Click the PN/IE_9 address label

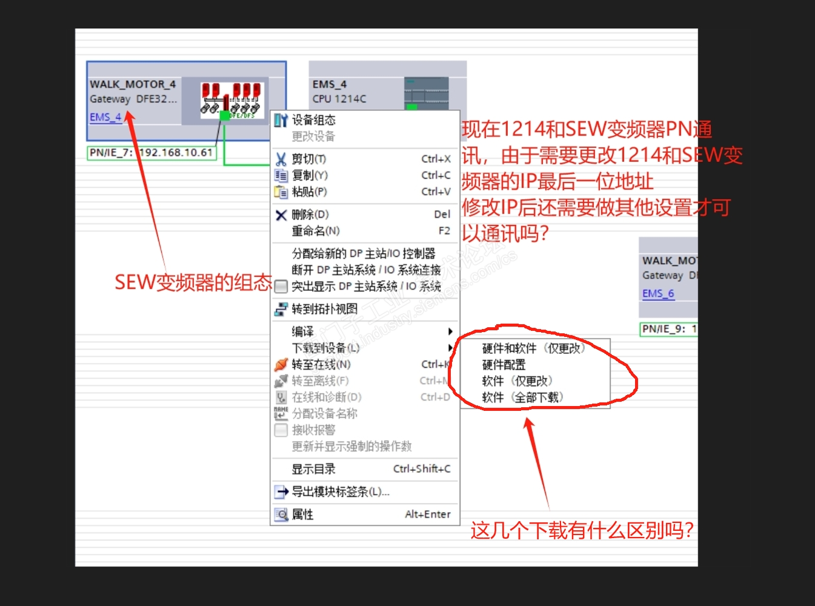[x=669, y=329]
